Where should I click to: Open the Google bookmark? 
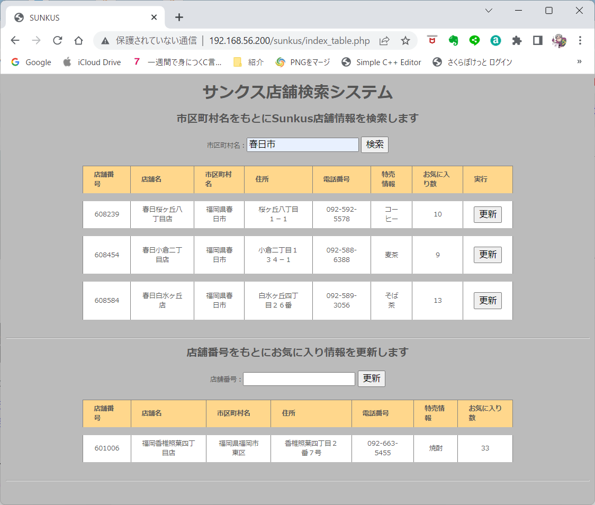[x=31, y=62]
